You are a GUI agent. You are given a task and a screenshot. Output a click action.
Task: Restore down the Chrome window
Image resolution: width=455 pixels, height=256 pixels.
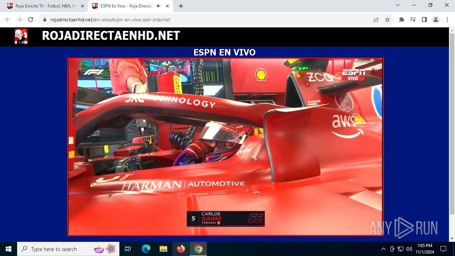coord(430,5)
